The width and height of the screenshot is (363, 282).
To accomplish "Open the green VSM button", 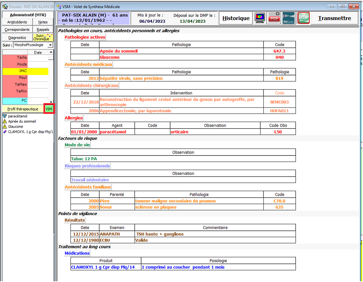I will (49, 109).
